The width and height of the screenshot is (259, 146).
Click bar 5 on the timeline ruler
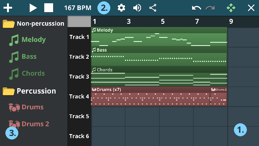(163, 22)
